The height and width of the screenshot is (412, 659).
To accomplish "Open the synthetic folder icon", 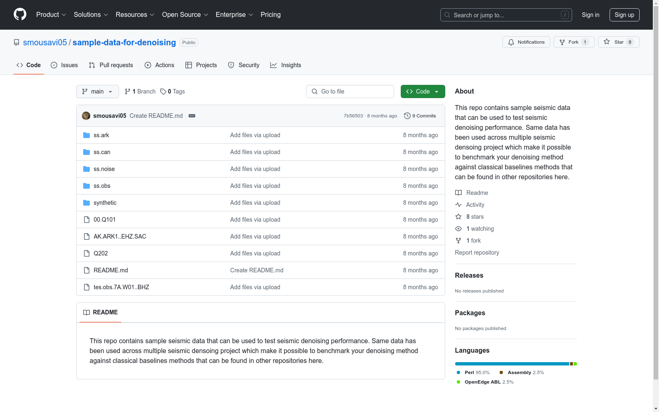I will (86, 203).
